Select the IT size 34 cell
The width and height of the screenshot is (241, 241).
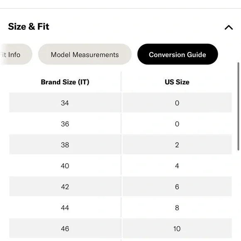pyautogui.click(x=65, y=103)
